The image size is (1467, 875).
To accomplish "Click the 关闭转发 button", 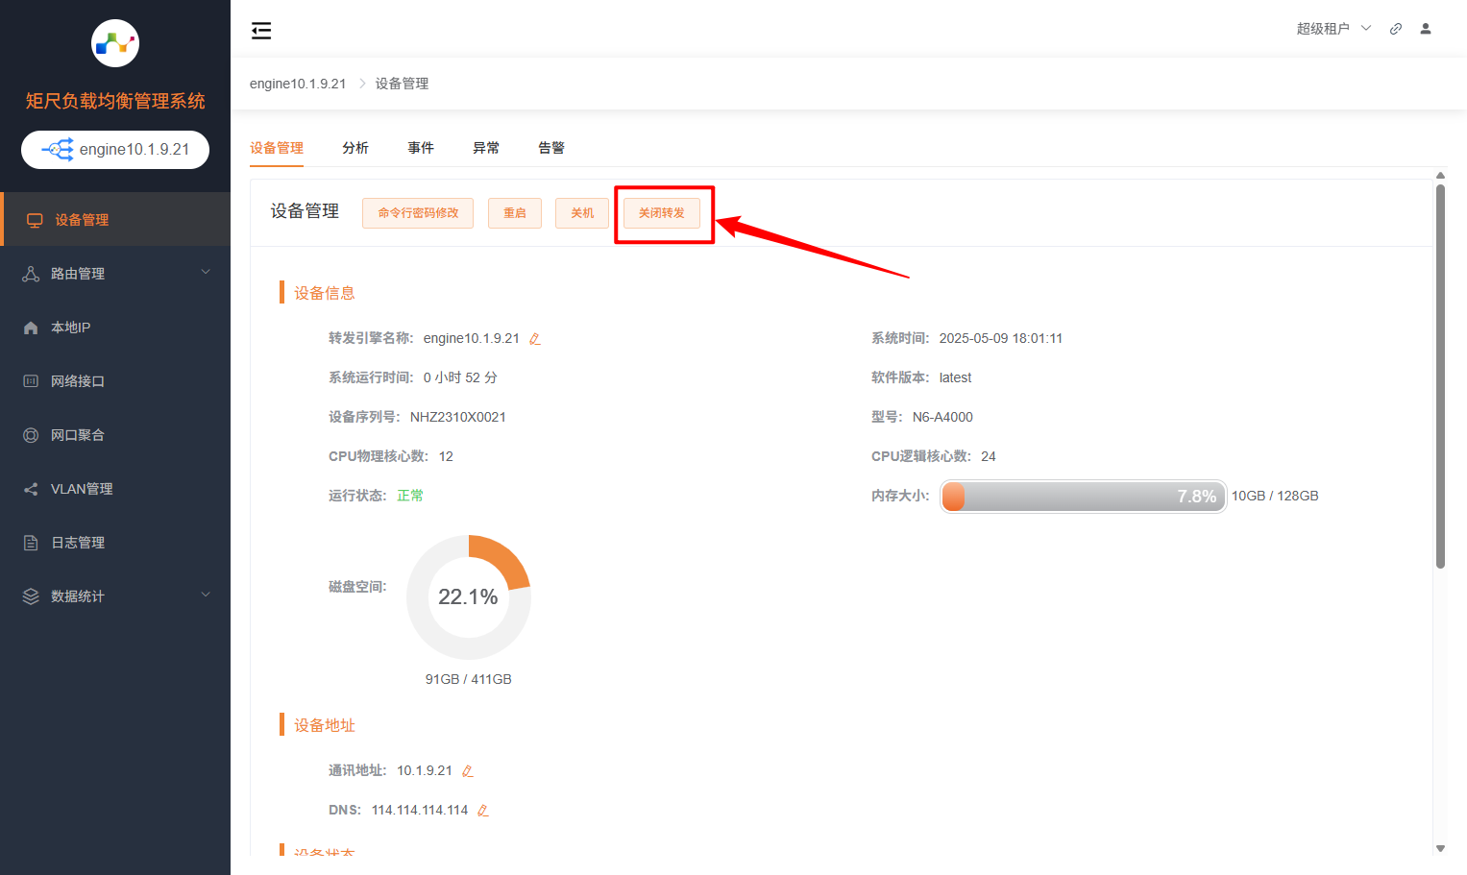I will (x=663, y=212).
